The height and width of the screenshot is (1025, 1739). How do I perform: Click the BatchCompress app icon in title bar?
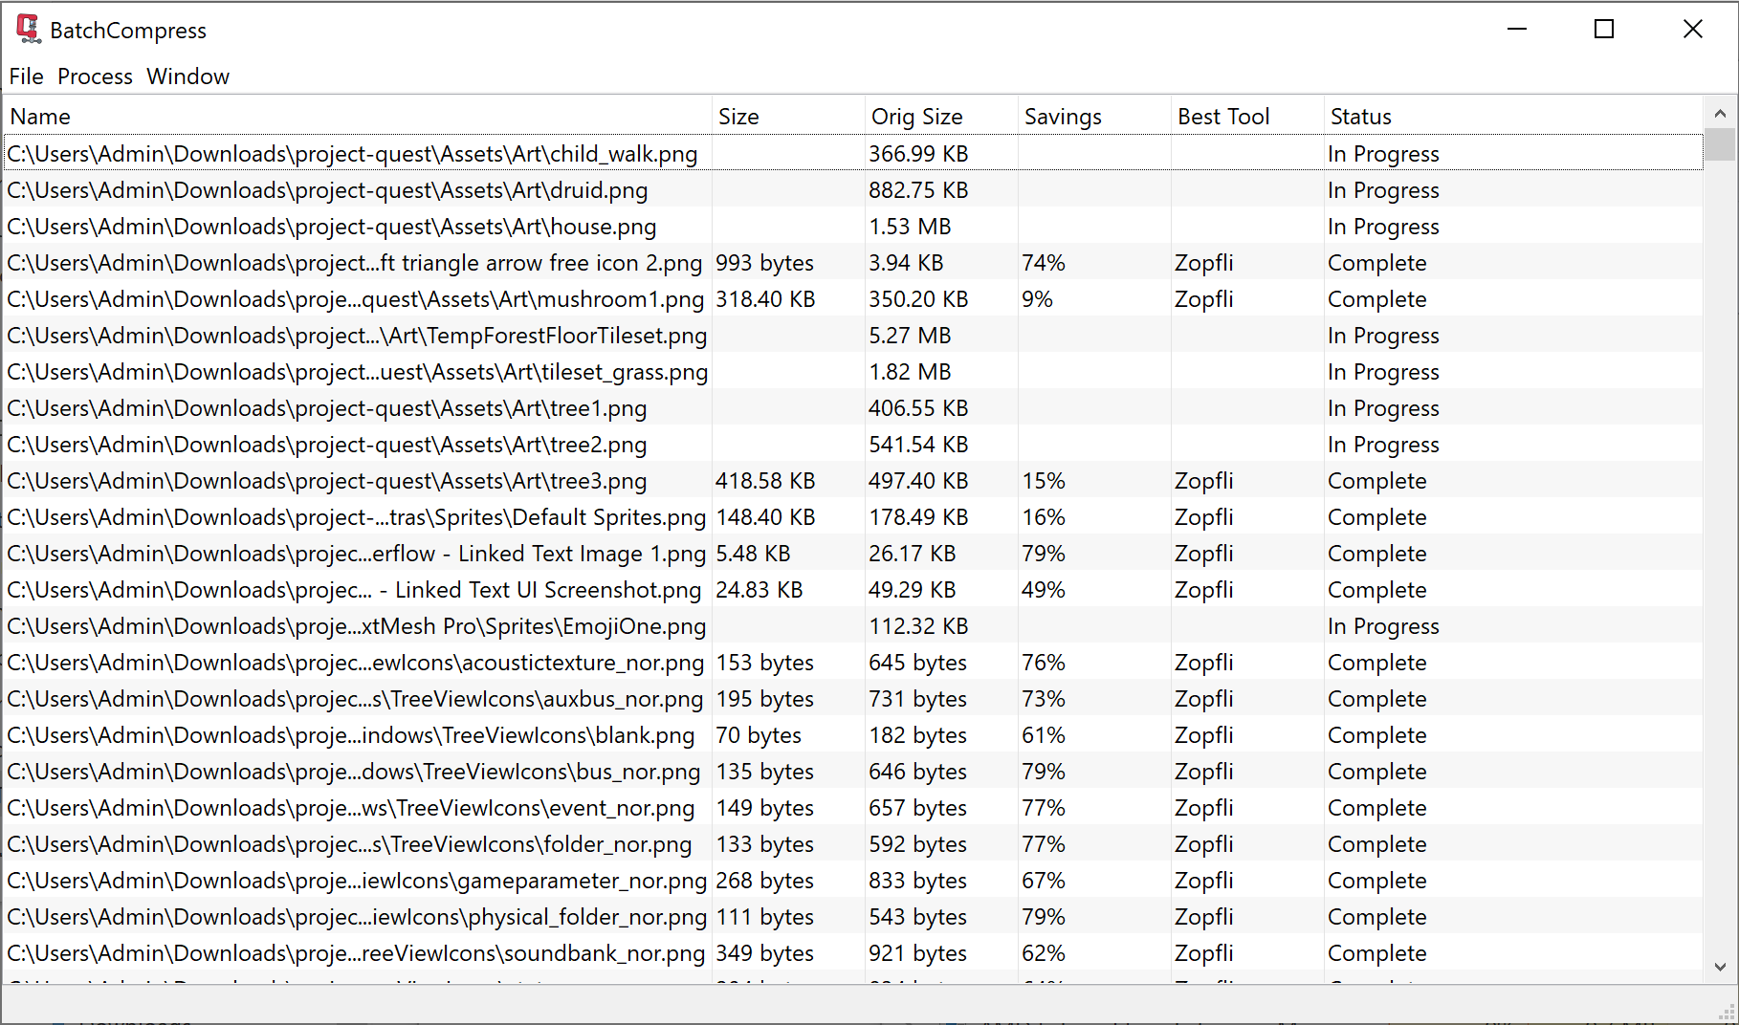click(x=29, y=30)
